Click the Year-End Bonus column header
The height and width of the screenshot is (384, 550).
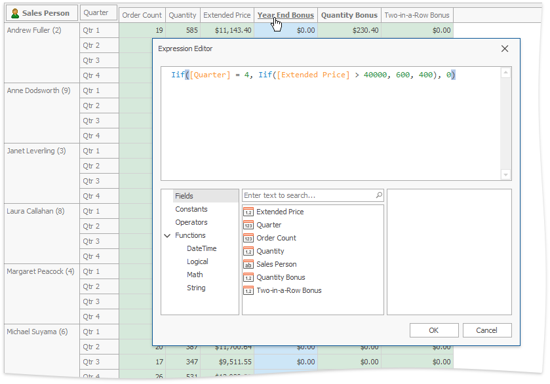click(x=285, y=14)
